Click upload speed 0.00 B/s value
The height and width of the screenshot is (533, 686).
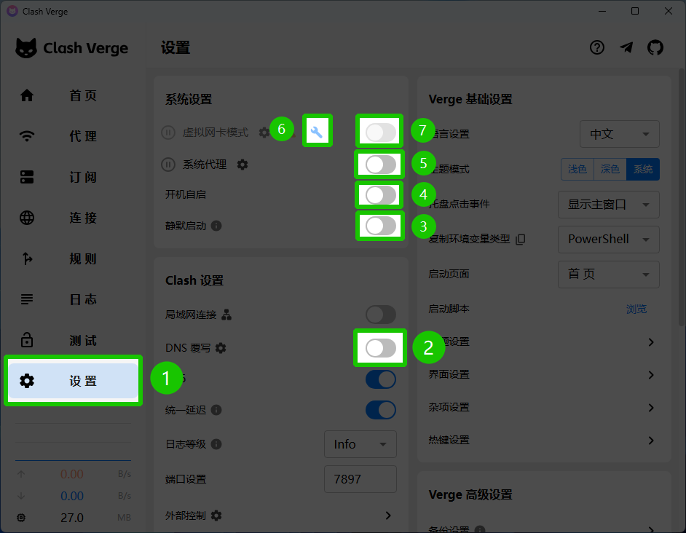[72, 474]
